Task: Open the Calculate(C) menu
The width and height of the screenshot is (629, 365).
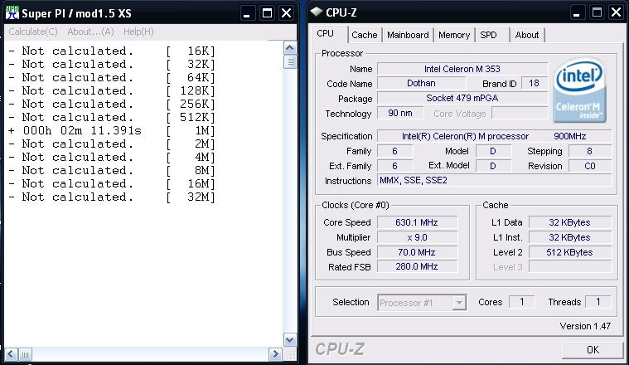Action: [x=33, y=32]
